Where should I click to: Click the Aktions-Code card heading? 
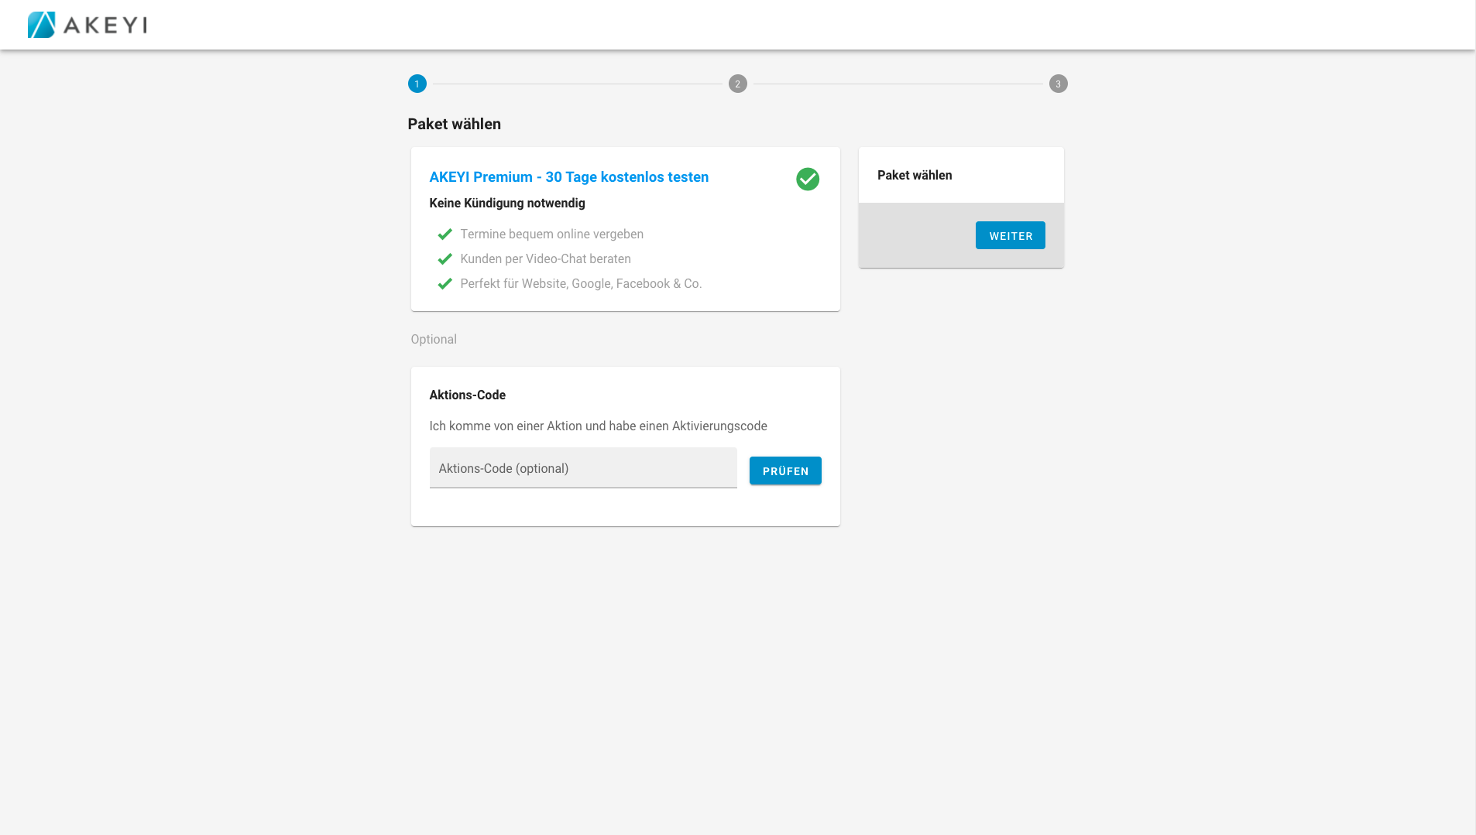(x=467, y=395)
